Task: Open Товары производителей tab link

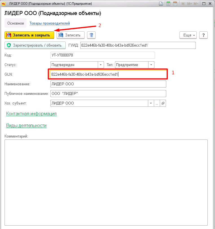Action: click(x=50, y=23)
